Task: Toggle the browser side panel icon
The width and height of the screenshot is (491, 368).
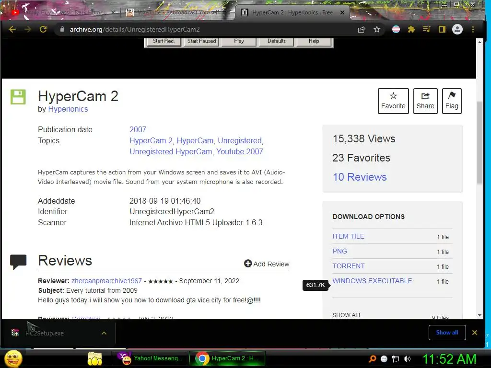Action: click(x=442, y=29)
